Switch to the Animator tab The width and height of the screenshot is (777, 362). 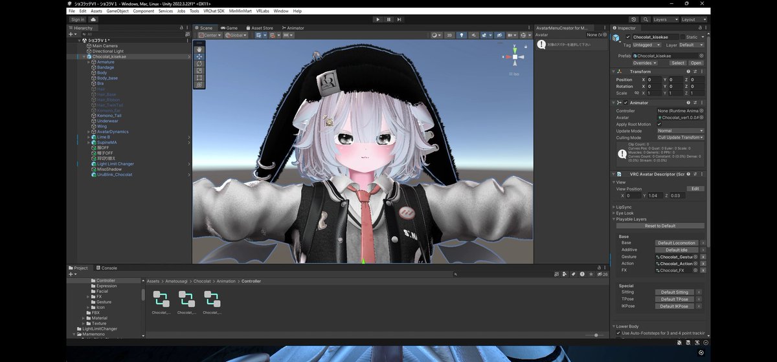(293, 28)
